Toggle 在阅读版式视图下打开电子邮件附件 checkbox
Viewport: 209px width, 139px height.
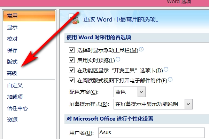pyautogui.click(x=72, y=80)
